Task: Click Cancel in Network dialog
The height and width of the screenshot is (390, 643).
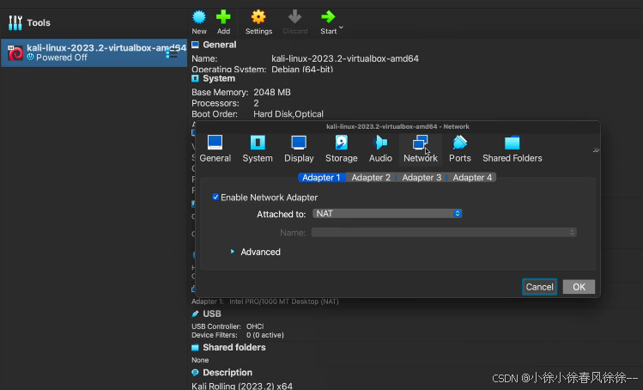Action: click(539, 287)
